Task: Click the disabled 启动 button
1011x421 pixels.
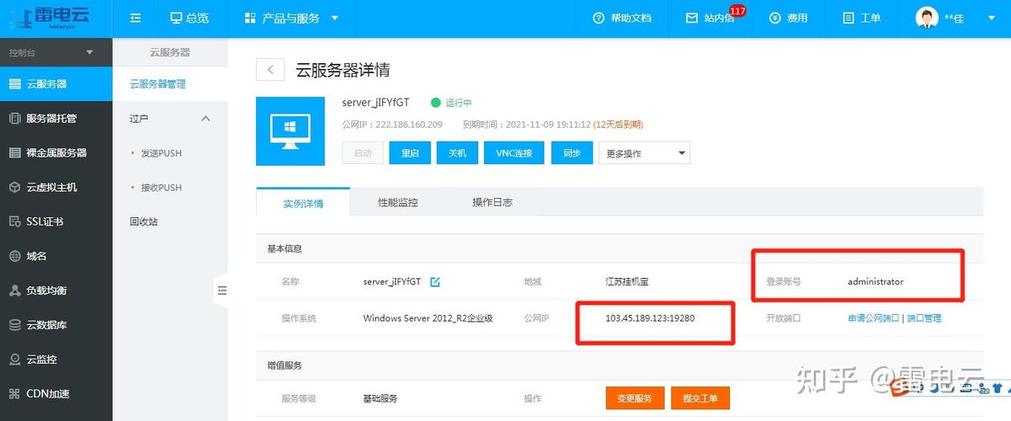Action: [x=363, y=153]
